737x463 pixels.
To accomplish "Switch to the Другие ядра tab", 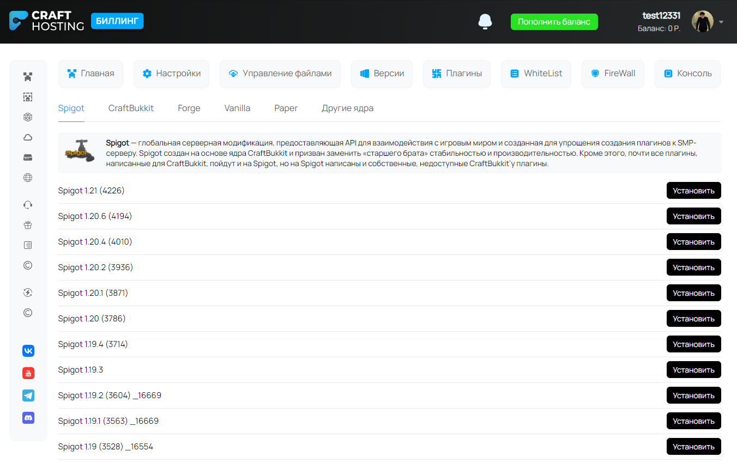I will click(348, 108).
